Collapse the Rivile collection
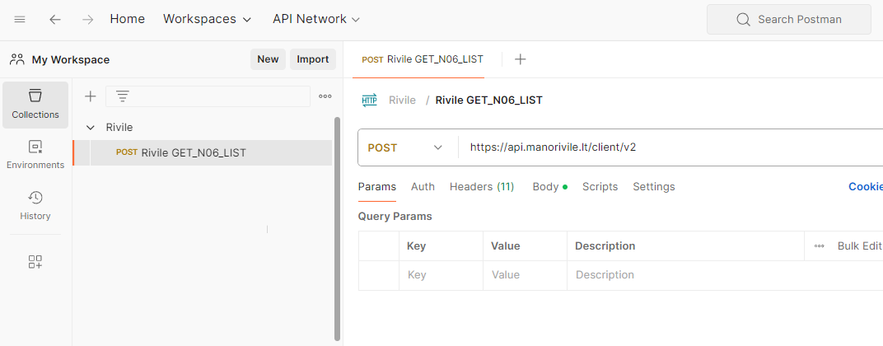Image resolution: width=883 pixels, height=346 pixels. [91, 128]
